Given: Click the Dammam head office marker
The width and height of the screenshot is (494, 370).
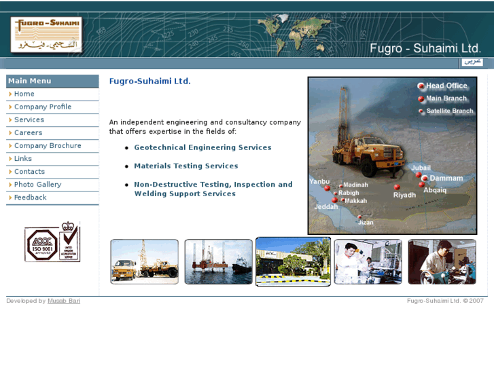Looking at the screenshot, I should tap(425, 179).
